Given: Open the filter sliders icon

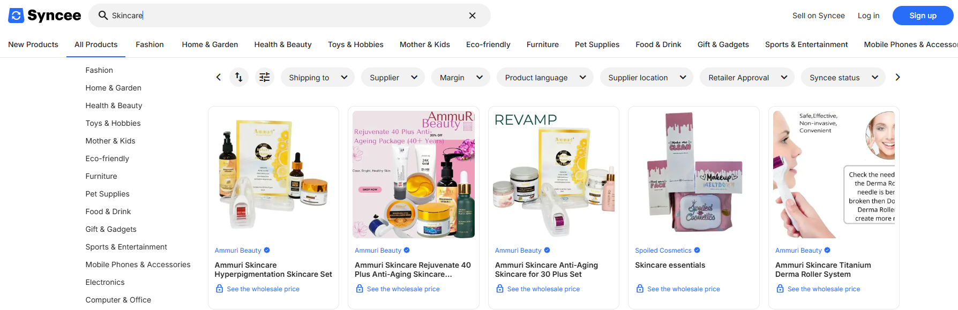Looking at the screenshot, I should [265, 78].
